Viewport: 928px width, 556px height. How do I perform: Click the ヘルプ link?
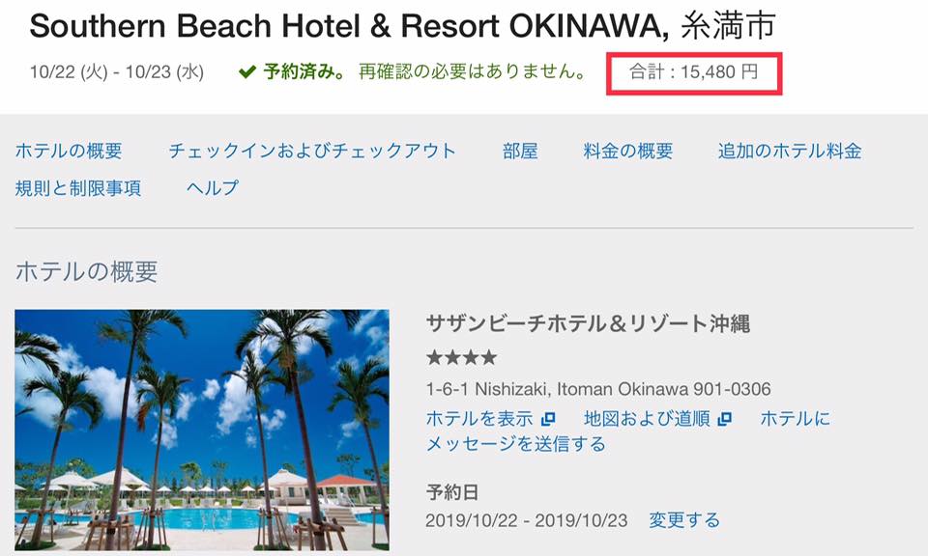[x=213, y=188]
